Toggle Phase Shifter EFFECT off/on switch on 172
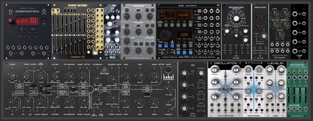This screenshot has height=121, width=313. click(139, 10)
